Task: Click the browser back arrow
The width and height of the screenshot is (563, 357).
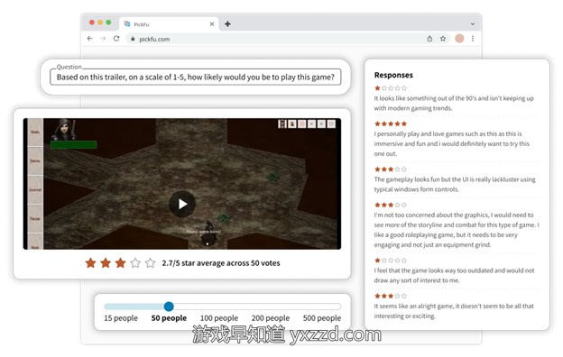Action: pos(89,39)
